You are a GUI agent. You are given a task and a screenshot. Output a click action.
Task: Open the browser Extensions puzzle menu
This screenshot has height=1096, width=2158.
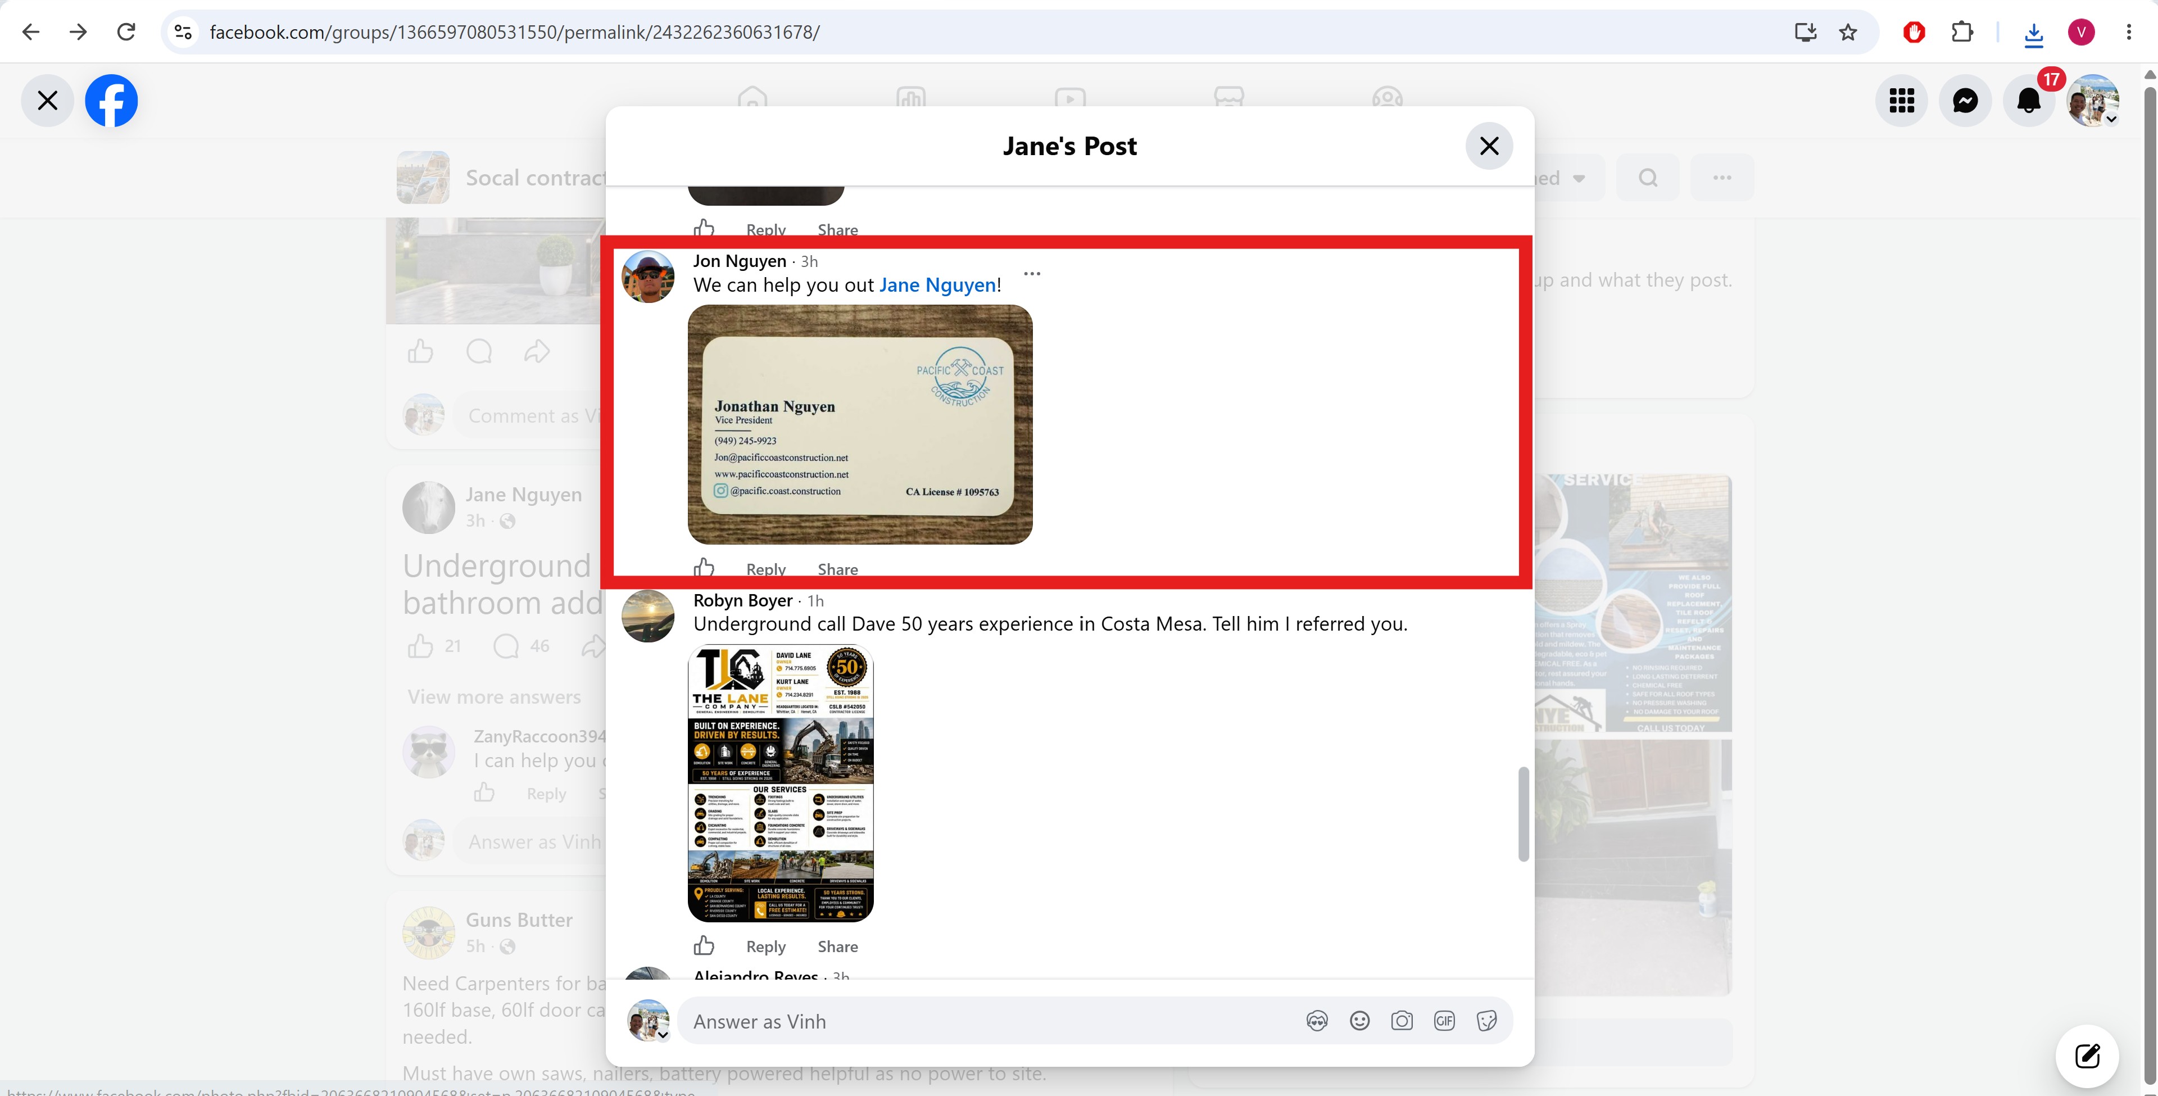pos(1962,32)
